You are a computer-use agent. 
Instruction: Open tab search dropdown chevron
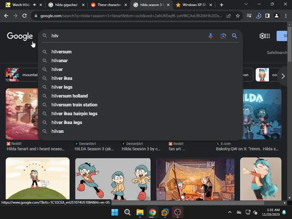click(246, 4)
